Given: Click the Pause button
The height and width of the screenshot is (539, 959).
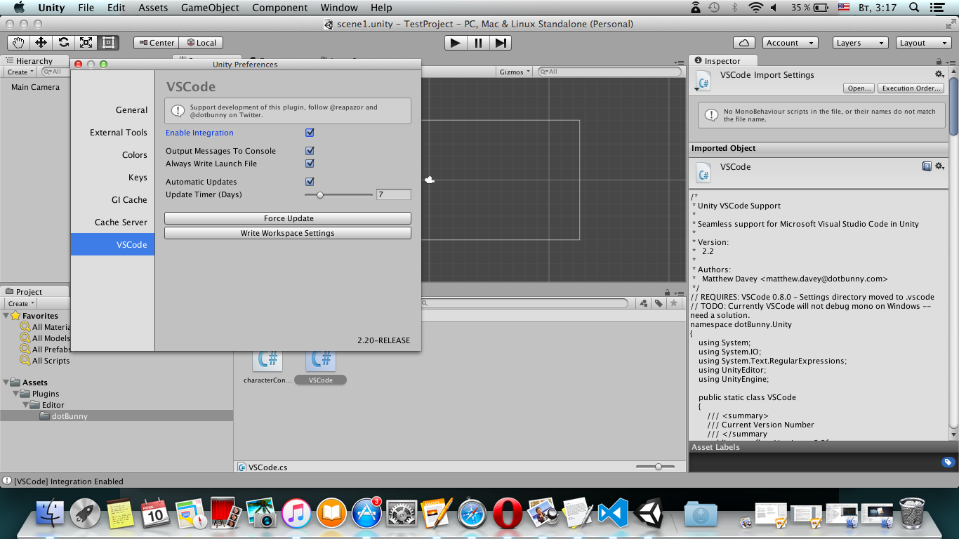Looking at the screenshot, I should (x=478, y=43).
